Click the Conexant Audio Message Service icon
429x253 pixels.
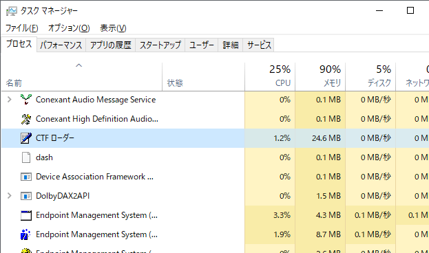26,100
